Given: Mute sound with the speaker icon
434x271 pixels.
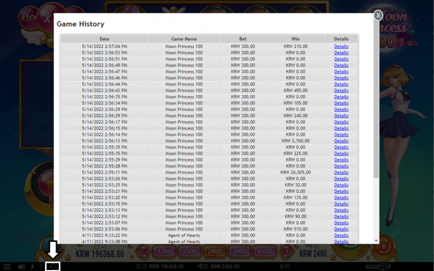Looking at the screenshot, I should tap(21, 266).
